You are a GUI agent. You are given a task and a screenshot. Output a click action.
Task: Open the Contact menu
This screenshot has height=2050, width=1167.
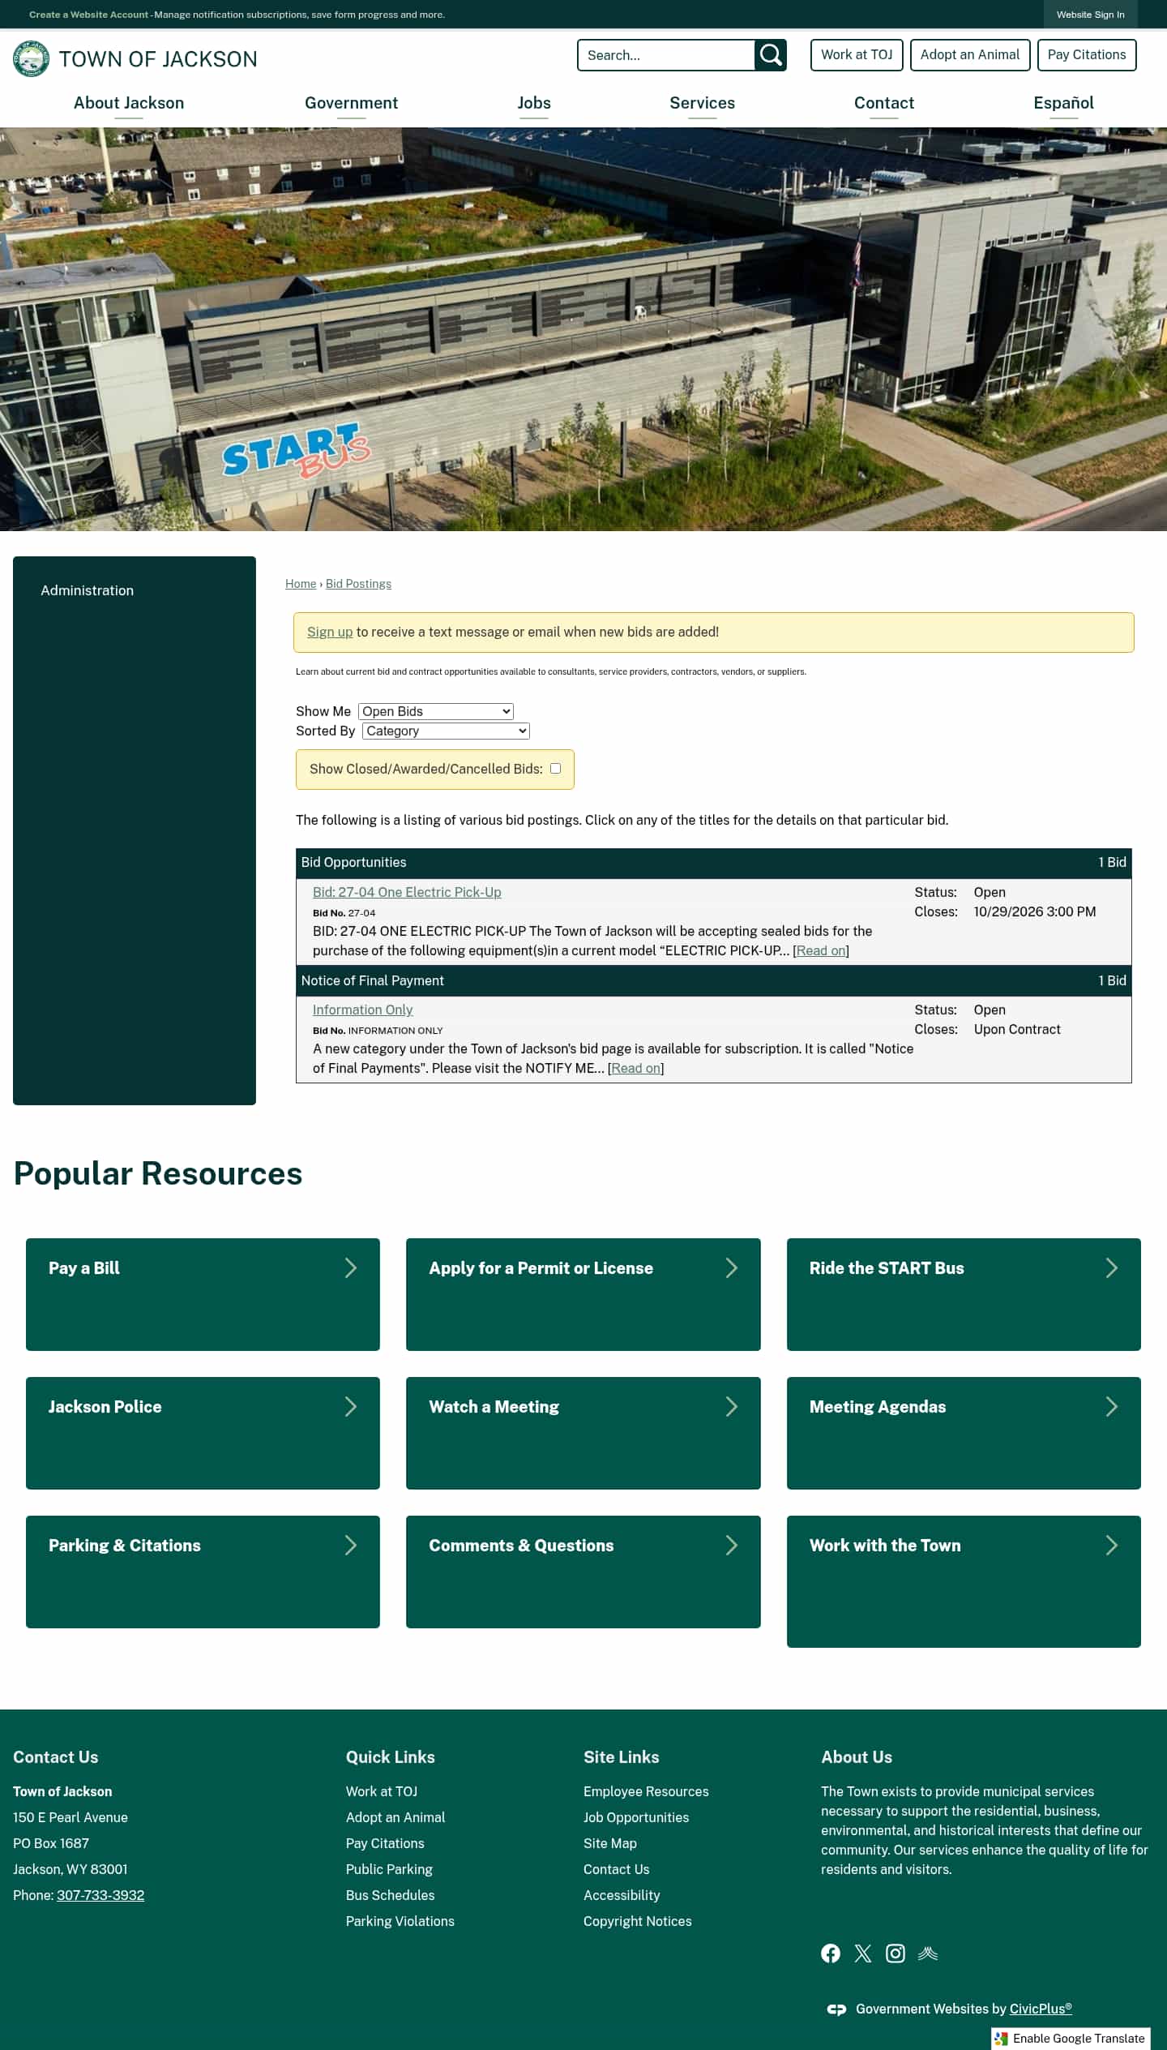[884, 103]
